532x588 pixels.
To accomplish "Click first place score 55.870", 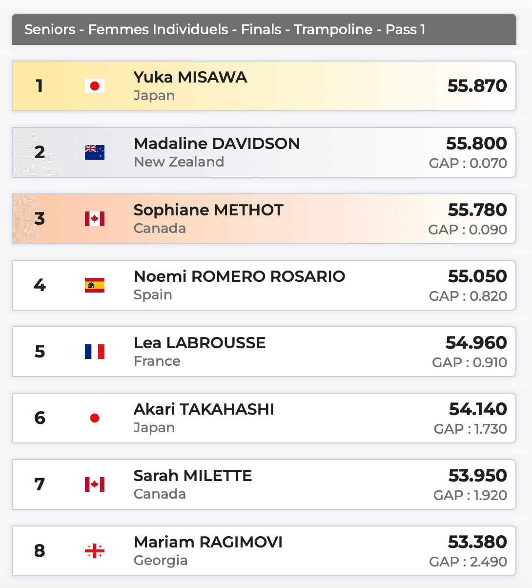I will pyautogui.click(x=477, y=86).
